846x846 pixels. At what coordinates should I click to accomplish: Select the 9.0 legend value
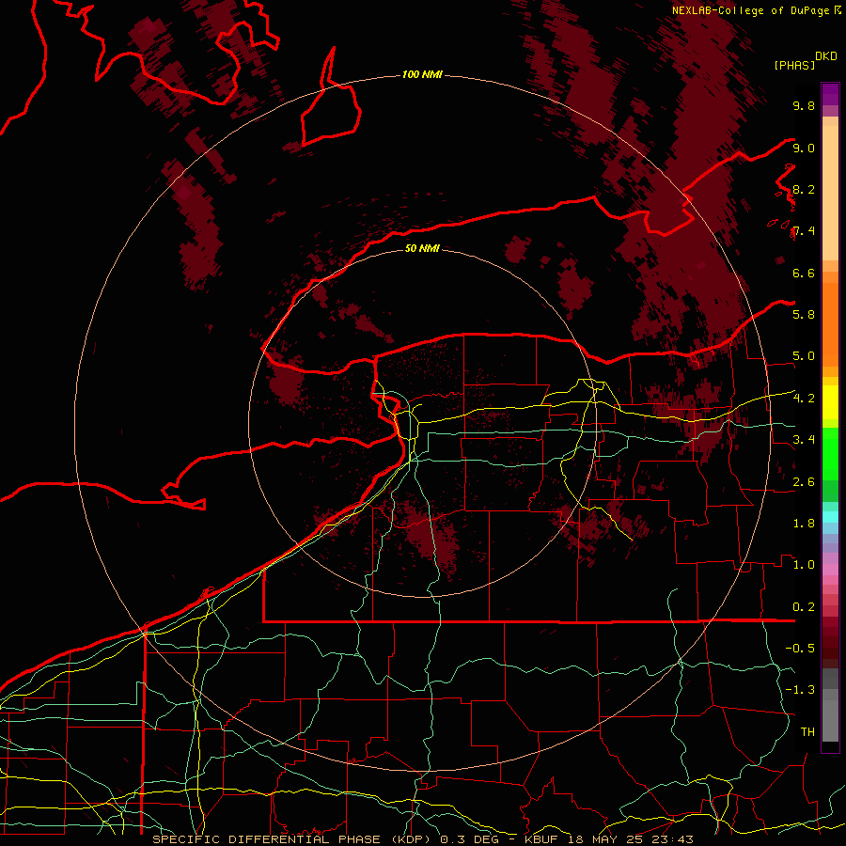pos(804,148)
